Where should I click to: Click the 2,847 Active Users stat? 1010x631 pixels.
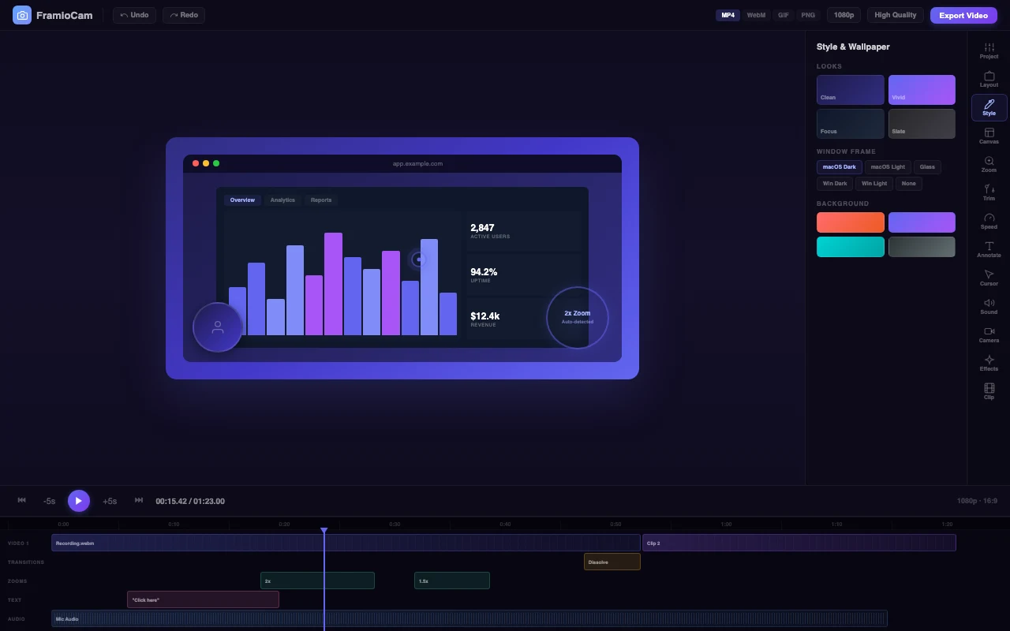(x=523, y=231)
